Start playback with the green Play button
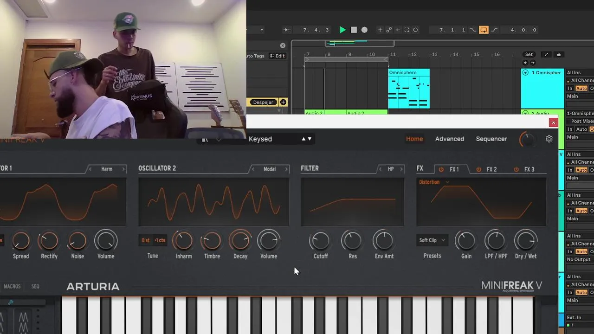This screenshot has height=334, width=594. coord(342,30)
